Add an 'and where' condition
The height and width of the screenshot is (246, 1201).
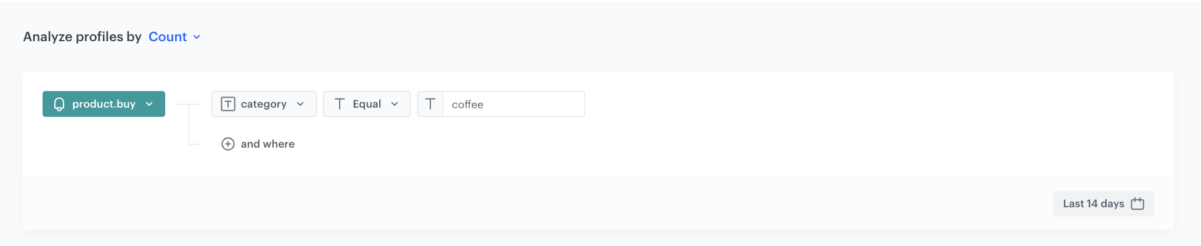268,144
